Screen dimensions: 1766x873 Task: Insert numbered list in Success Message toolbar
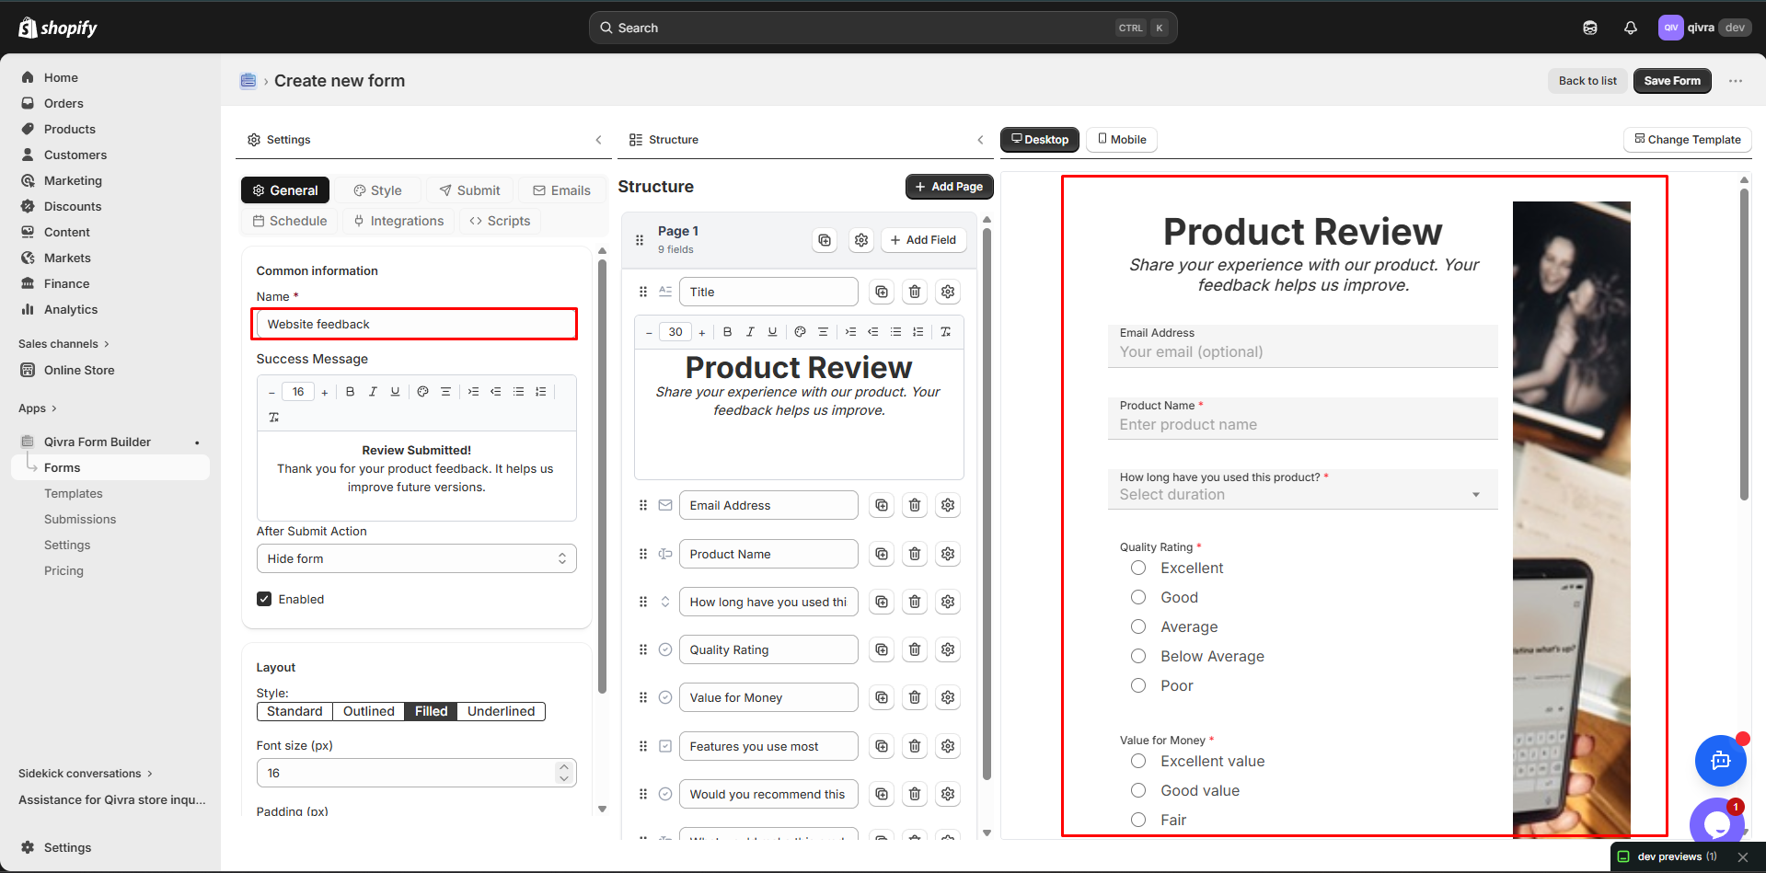click(540, 392)
